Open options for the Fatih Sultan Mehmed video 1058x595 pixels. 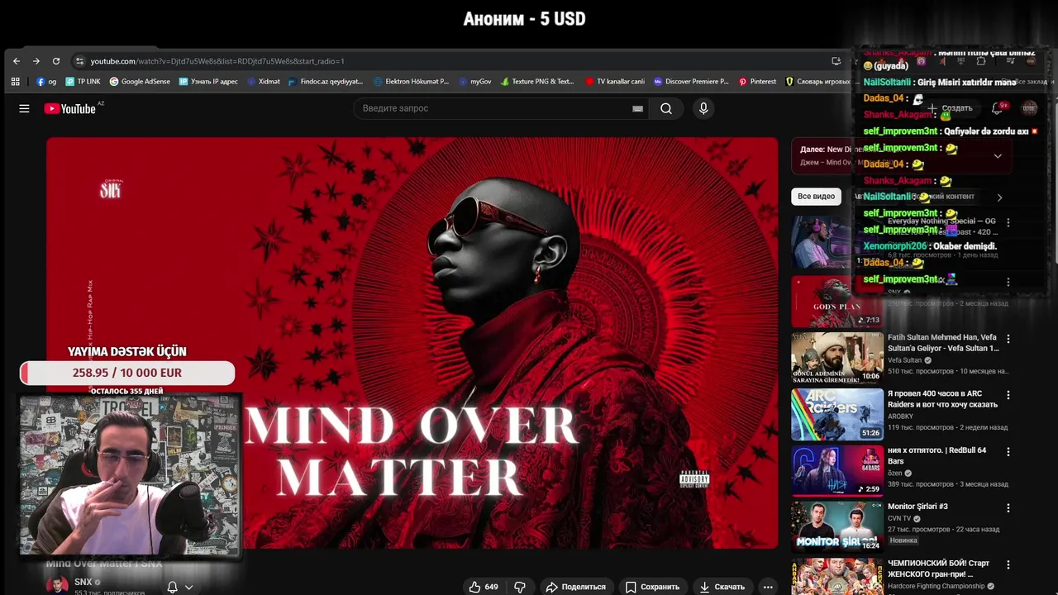(x=1008, y=339)
